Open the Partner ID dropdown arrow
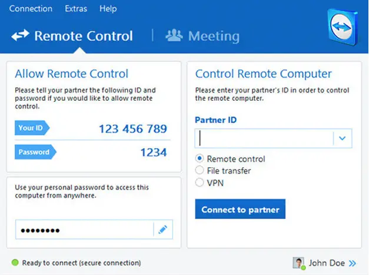This screenshot has width=369, height=275. (343, 138)
